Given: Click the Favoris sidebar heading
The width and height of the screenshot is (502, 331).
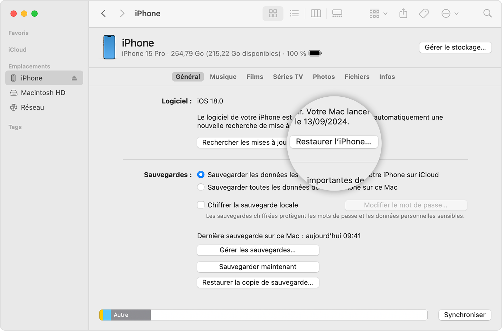Looking at the screenshot, I should (x=18, y=33).
